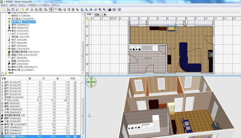Copy the selection with toolbar icon
This screenshot has width=241, height=138.
36,10
